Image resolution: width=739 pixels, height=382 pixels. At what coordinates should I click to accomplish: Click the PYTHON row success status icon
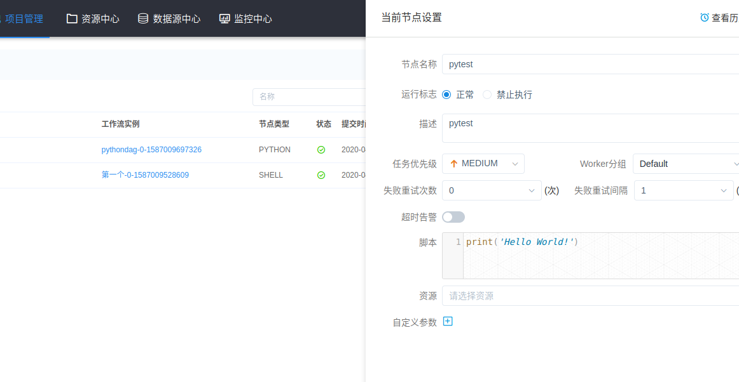[x=321, y=150]
